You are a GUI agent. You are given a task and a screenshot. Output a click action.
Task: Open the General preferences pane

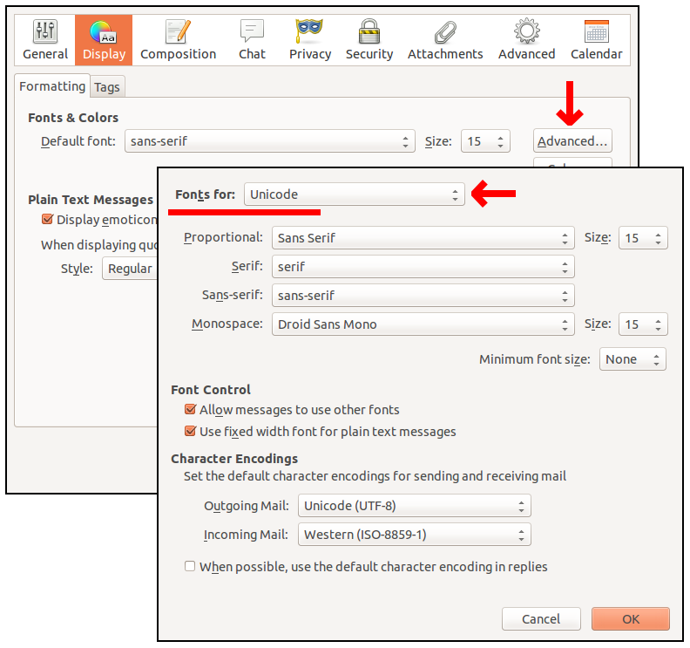tap(45, 40)
